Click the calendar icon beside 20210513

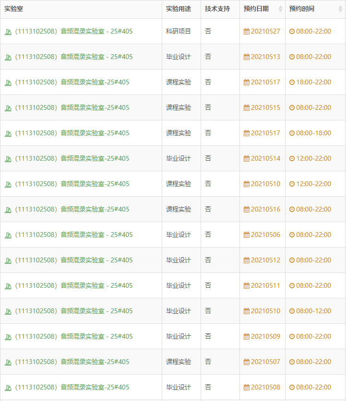click(x=247, y=57)
